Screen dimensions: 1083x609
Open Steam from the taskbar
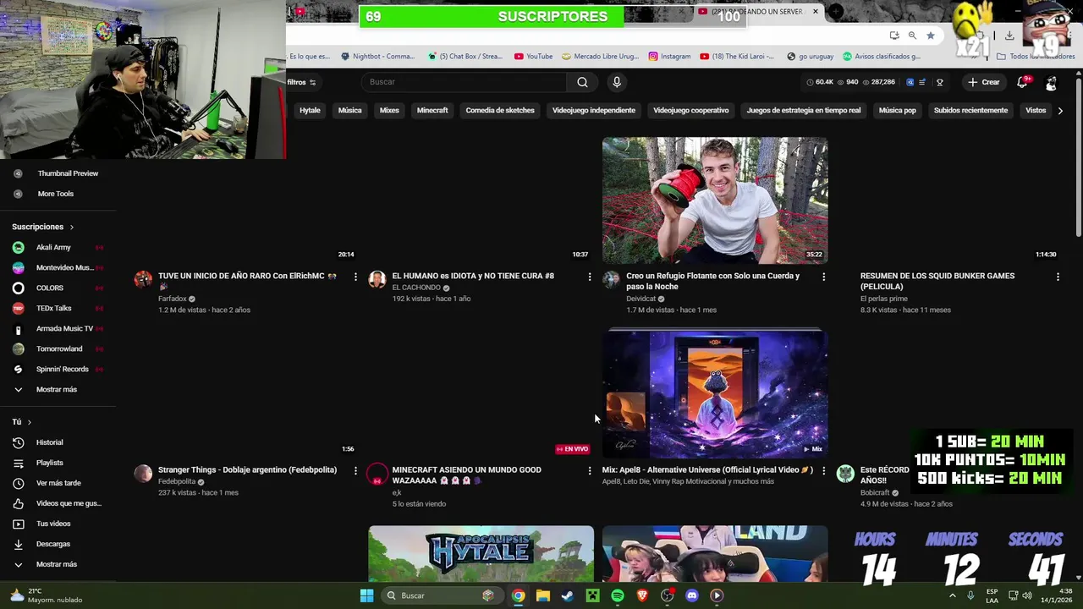(x=568, y=595)
